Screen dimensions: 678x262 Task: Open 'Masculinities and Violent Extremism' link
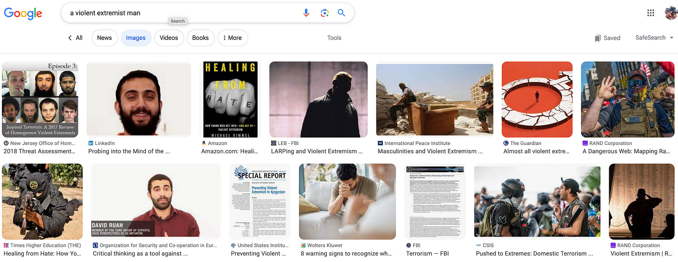tap(430, 151)
